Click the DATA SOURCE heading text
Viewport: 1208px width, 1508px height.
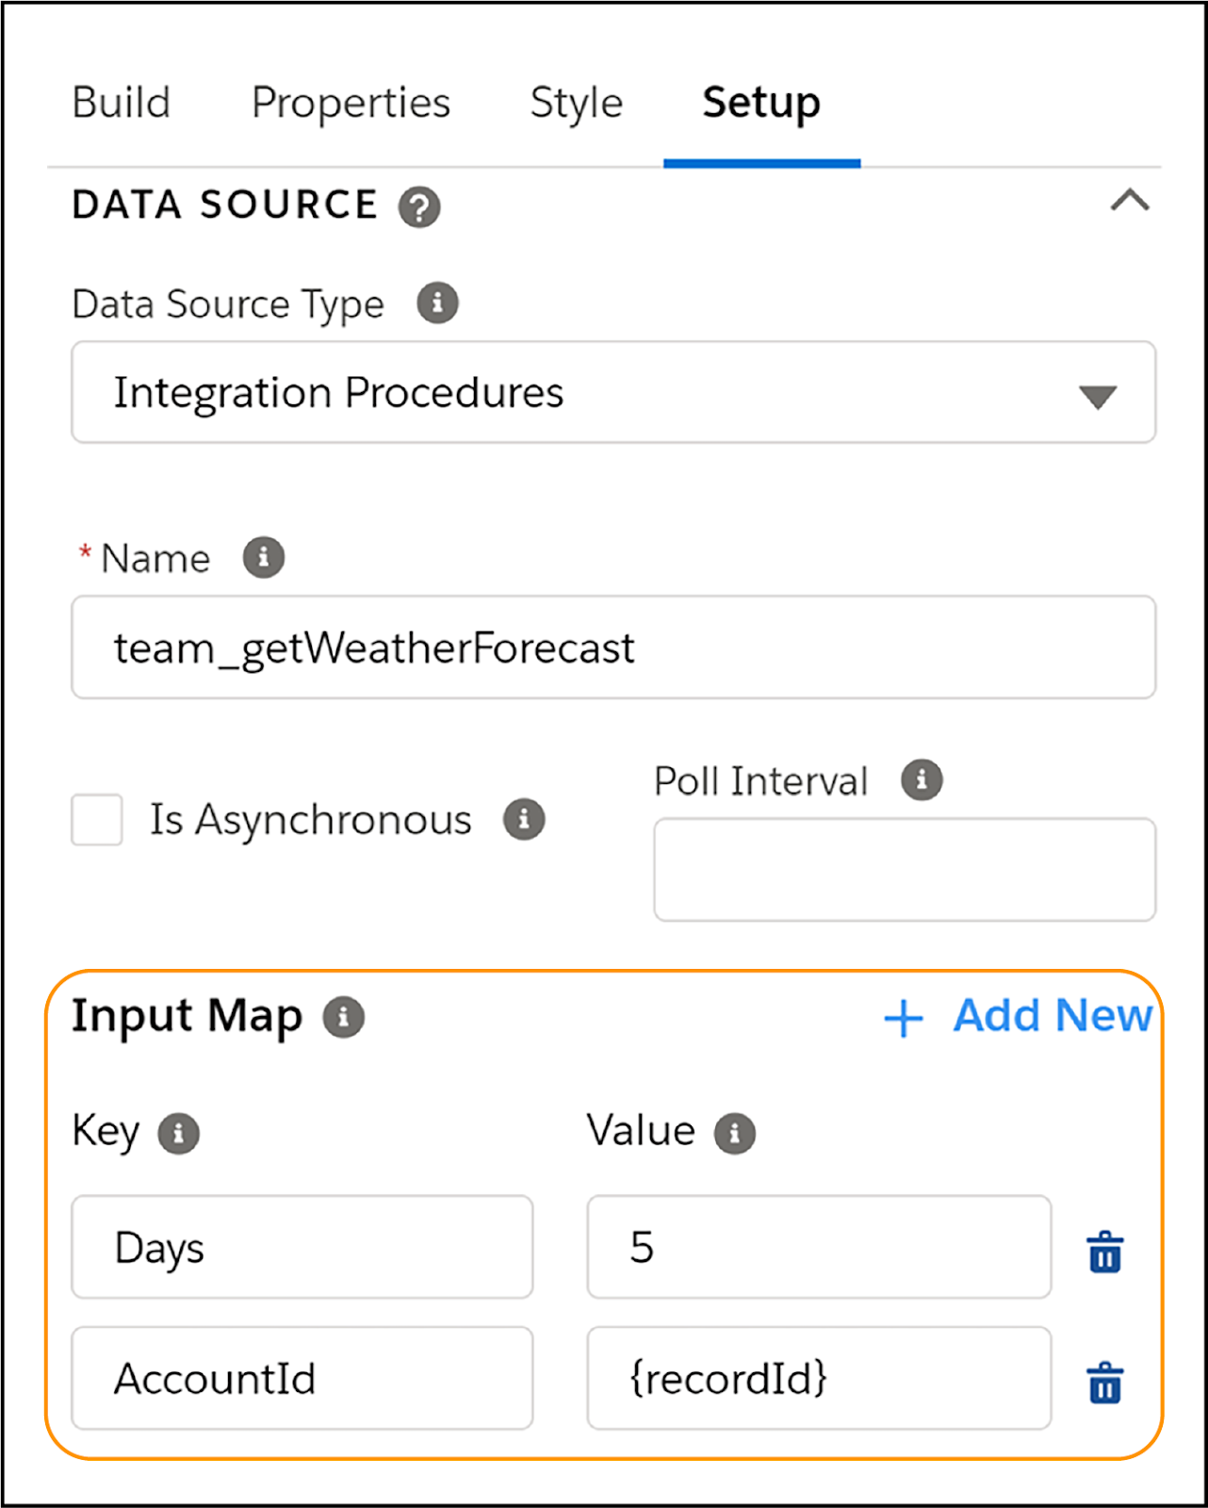pos(225,205)
